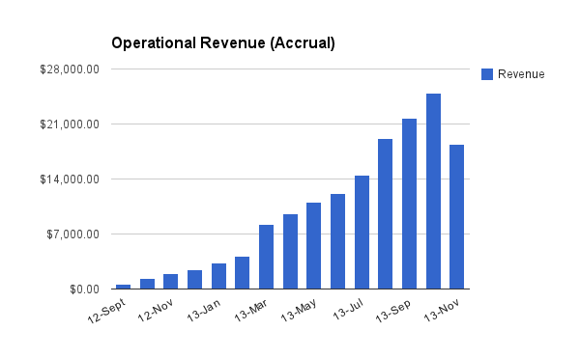
Task: Select the 12-Sept revenue bar
Action: pyautogui.click(x=123, y=287)
